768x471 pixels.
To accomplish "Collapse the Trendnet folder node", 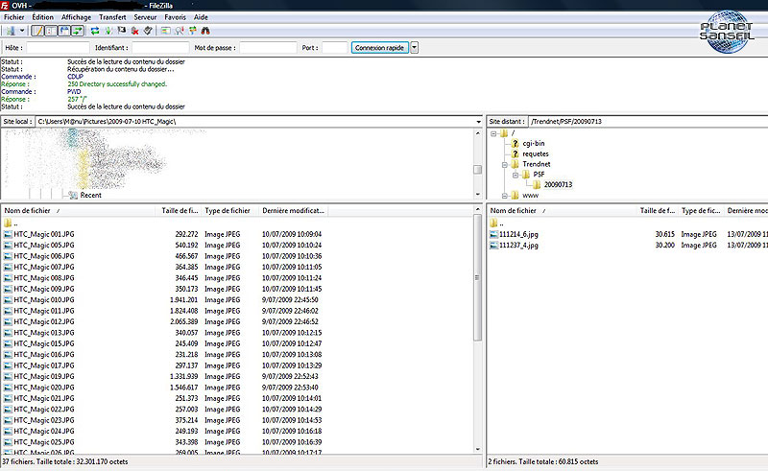I will click(505, 164).
